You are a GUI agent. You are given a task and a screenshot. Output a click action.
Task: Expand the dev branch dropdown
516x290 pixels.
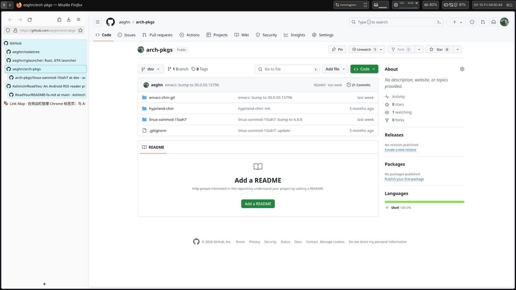[x=151, y=69]
